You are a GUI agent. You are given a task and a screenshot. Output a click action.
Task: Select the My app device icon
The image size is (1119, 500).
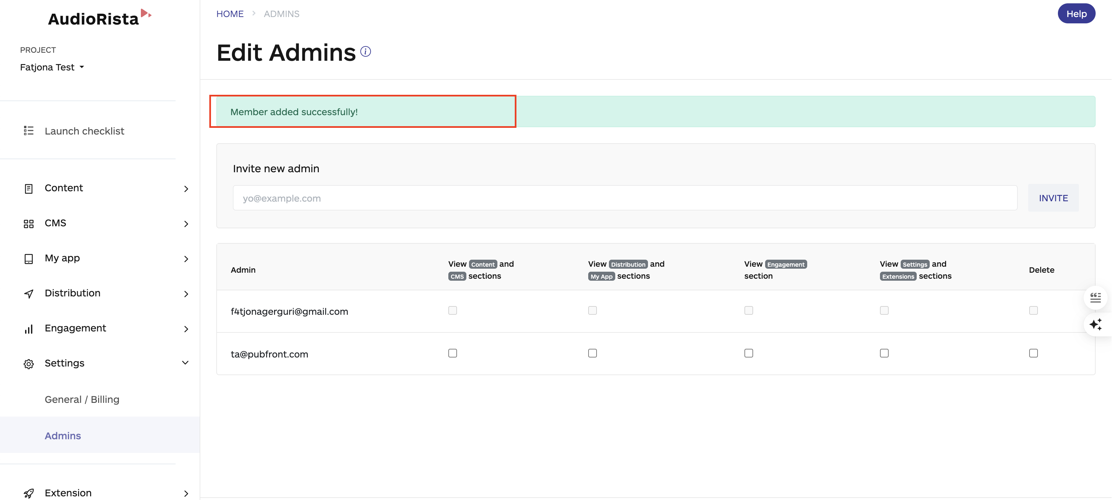(28, 258)
